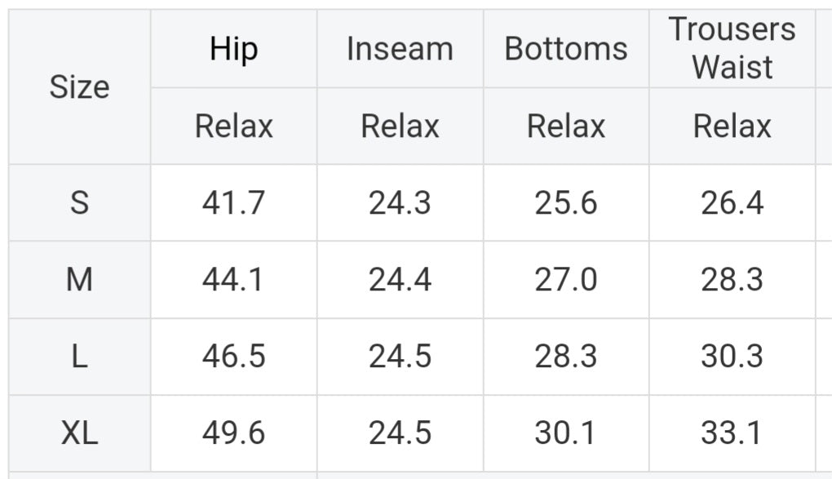Select the M size row label
832x479 pixels.
click(x=79, y=280)
